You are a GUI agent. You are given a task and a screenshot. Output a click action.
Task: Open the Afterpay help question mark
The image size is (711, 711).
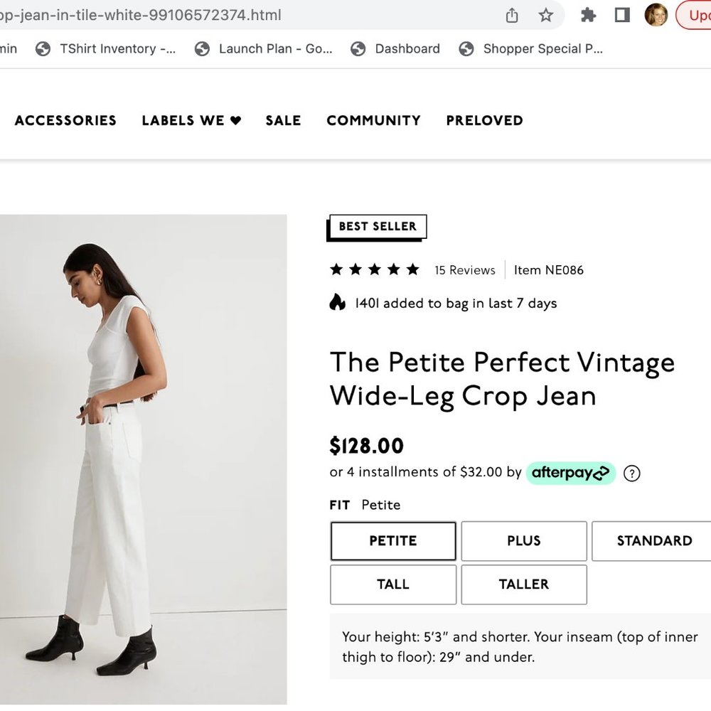pos(631,473)
